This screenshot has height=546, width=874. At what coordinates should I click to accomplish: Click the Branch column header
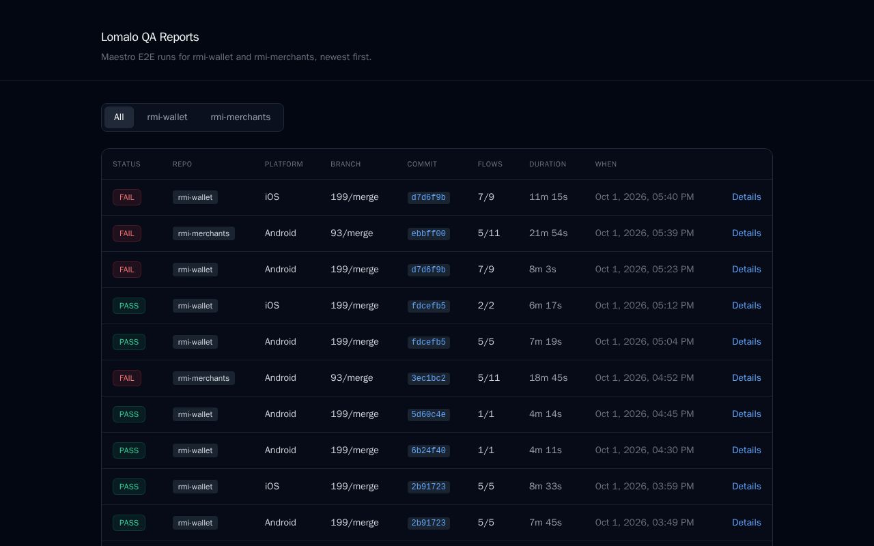pos(346,164)
